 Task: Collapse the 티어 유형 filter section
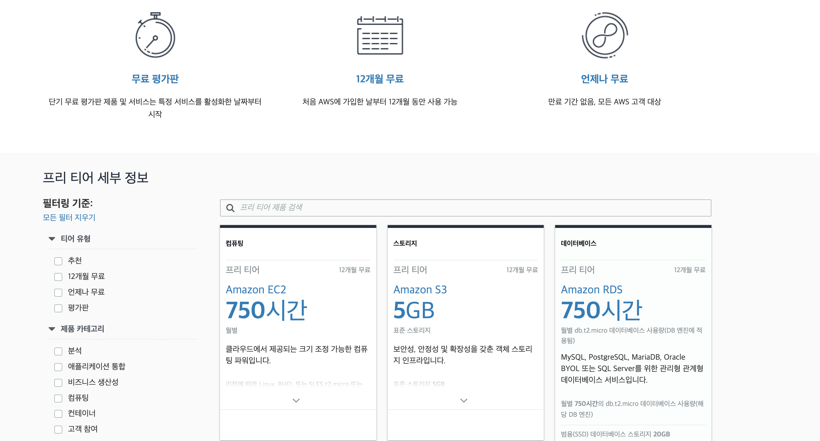click(x=52, y=238)
